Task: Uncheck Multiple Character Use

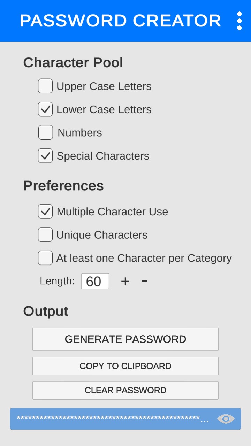Action: click(45, 212)
